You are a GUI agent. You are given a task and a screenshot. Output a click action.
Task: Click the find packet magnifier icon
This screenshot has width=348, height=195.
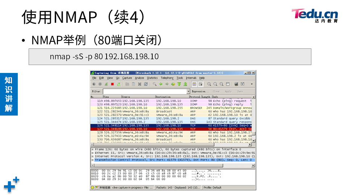154,84
